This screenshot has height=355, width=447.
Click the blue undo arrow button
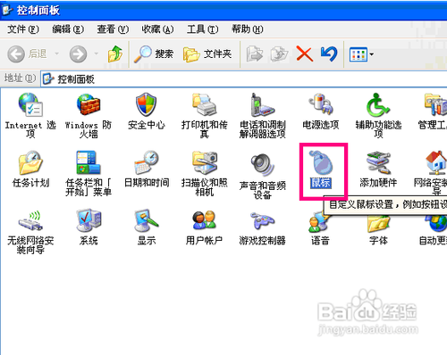[329, 54]
